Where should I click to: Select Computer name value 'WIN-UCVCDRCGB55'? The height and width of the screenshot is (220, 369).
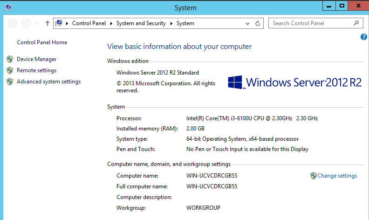(212, 176)
